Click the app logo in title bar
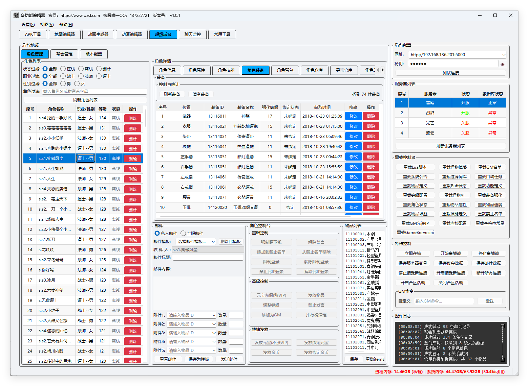Viewport: 529px width, 386px height. click(x=16, y=15)
